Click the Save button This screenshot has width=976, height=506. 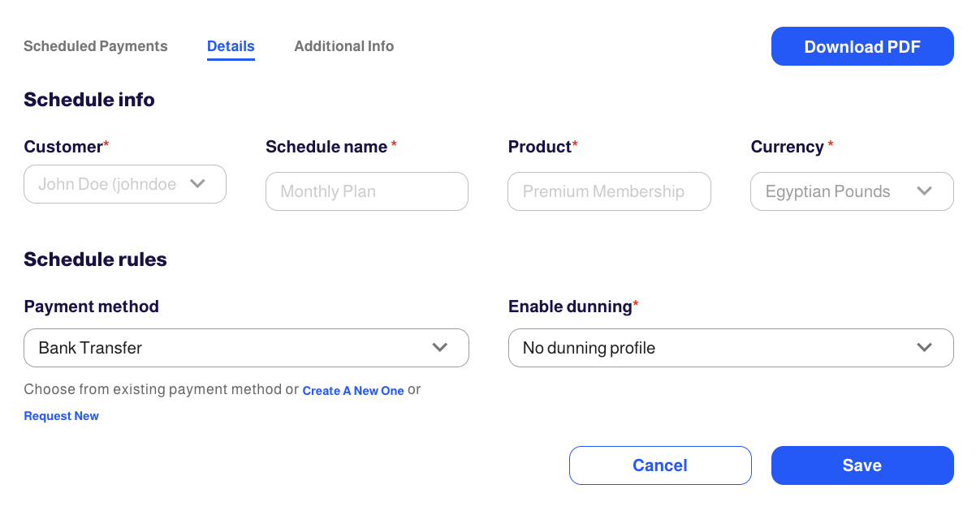pos(862,465)
